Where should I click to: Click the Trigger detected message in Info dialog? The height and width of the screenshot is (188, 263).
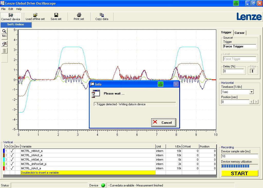(120, 104)
